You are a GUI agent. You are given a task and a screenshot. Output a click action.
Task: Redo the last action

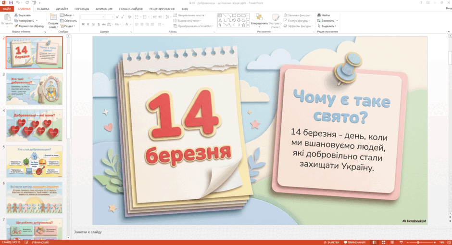pos(27,2)
